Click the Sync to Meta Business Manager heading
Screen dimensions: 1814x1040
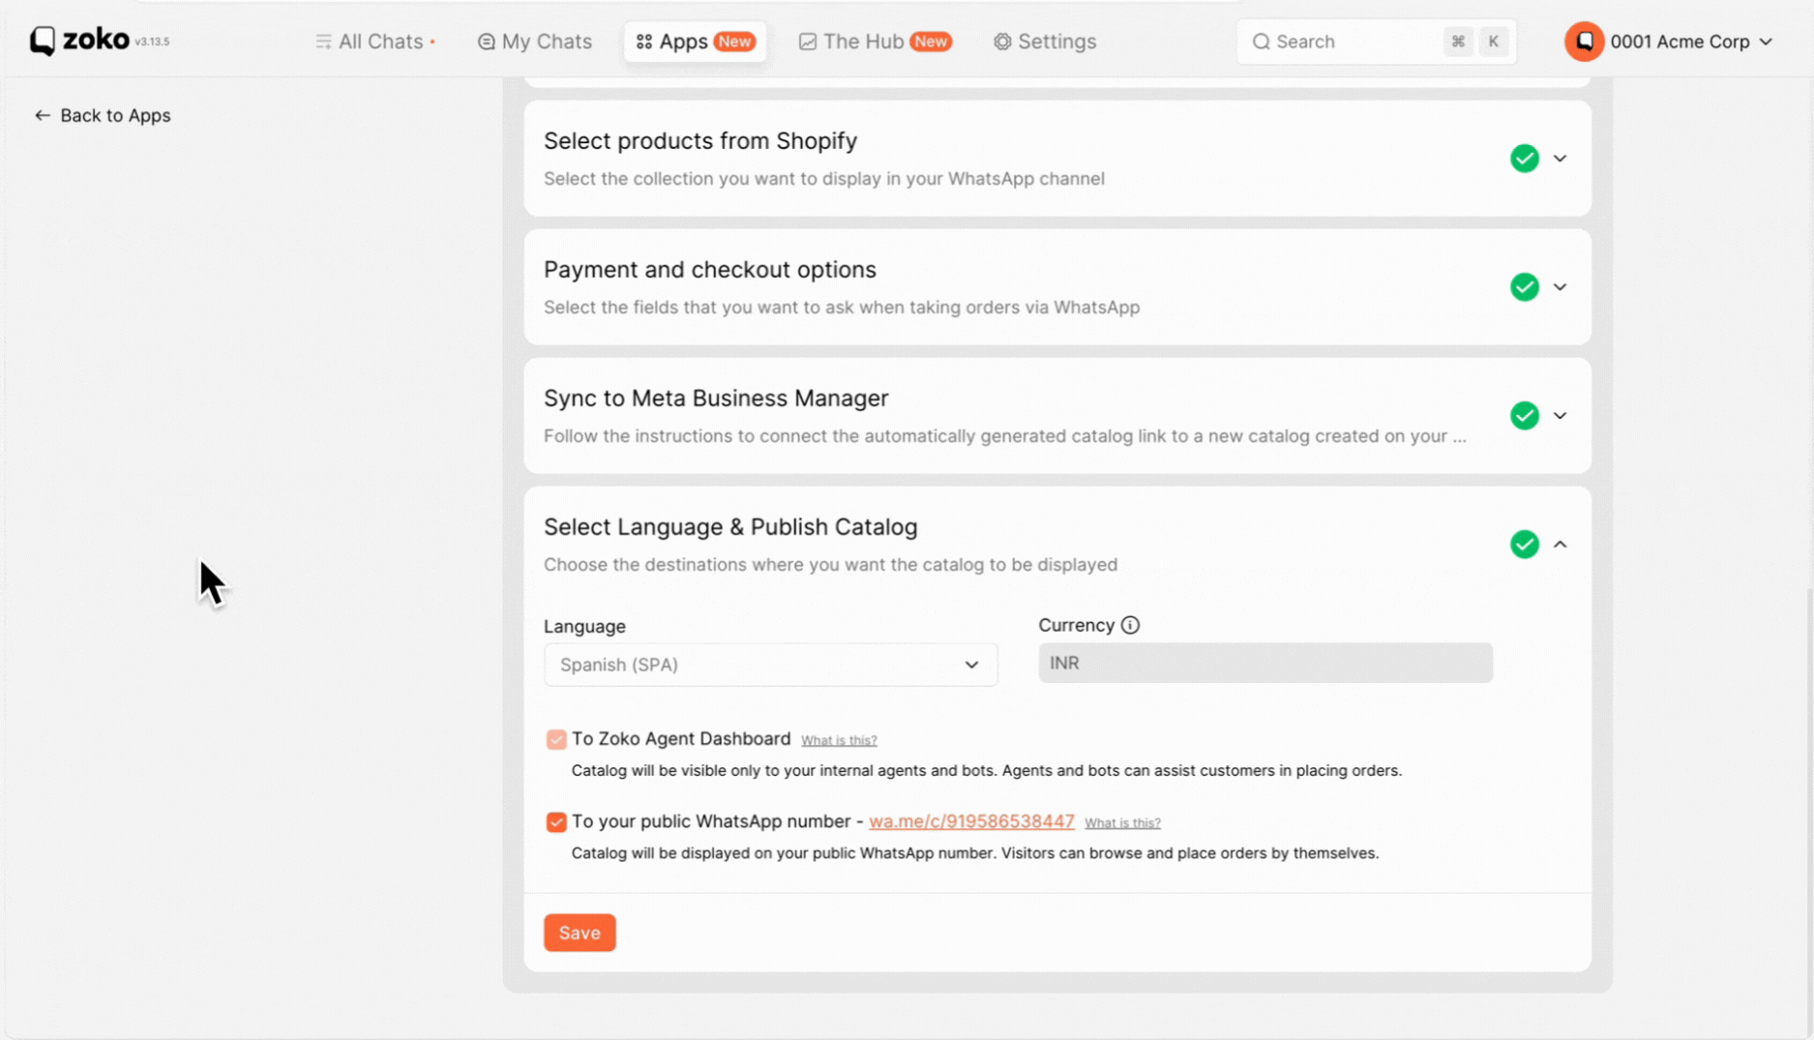716,399
